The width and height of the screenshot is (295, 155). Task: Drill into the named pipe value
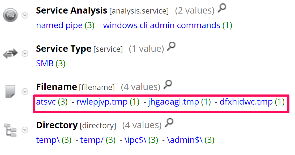[x=59, y=25]
